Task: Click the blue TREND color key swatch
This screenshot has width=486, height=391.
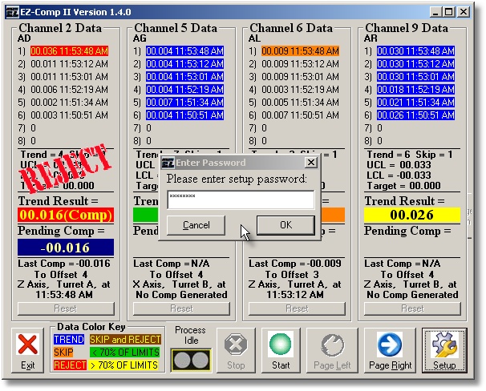Action: [x=69, y=340]
